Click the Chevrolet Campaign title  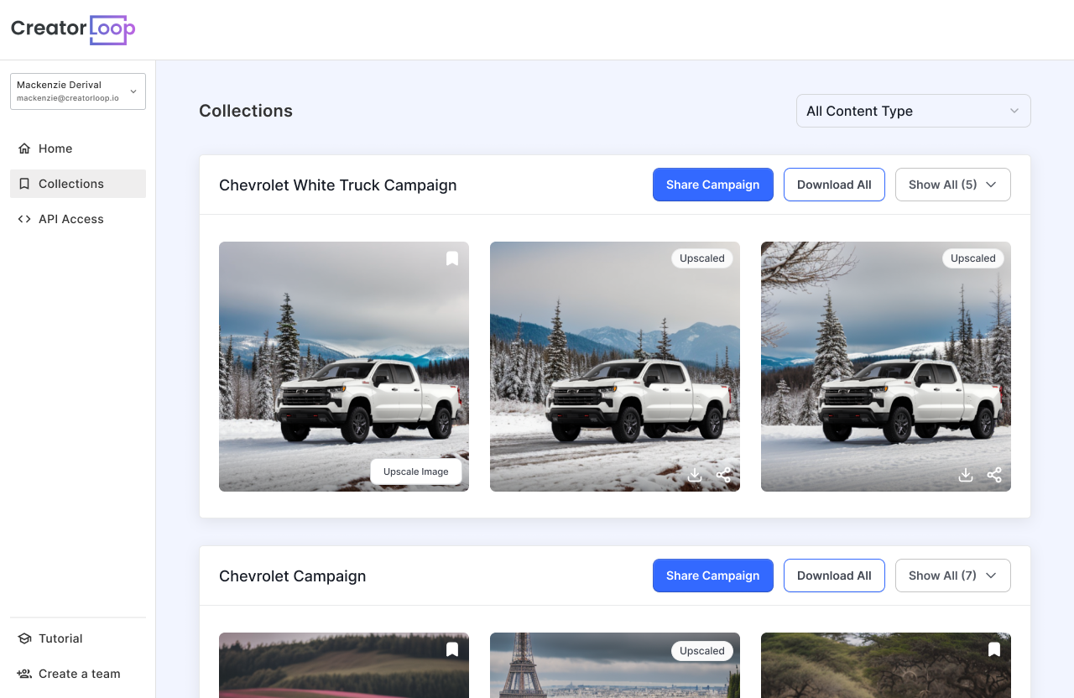pyautogui.click(x=293, y=576)
